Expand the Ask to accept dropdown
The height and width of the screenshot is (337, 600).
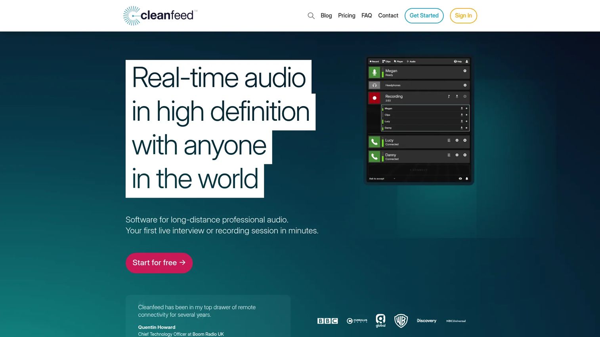(x=382, y=179)
